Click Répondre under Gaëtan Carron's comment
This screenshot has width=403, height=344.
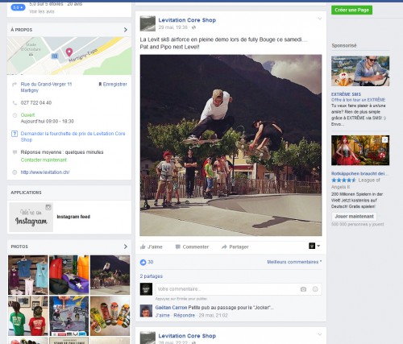pos(185,315)
